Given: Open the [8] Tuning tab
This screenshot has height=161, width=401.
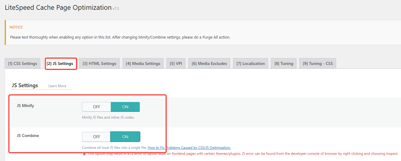Looking at the screenshot, I should [x=284, y=63].
